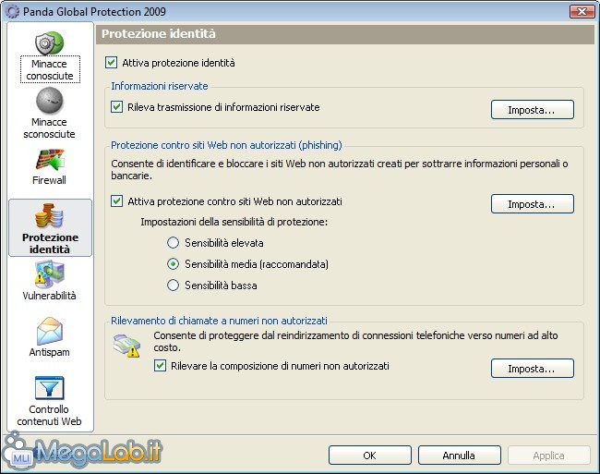Click Impostazioni della sensibilità di protezione text

[x=234, y=222]
